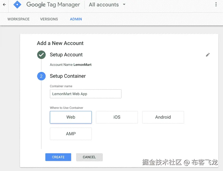223x171 pixels.
Task: Open the three-dot more options menu
Action: coord(216,4)
